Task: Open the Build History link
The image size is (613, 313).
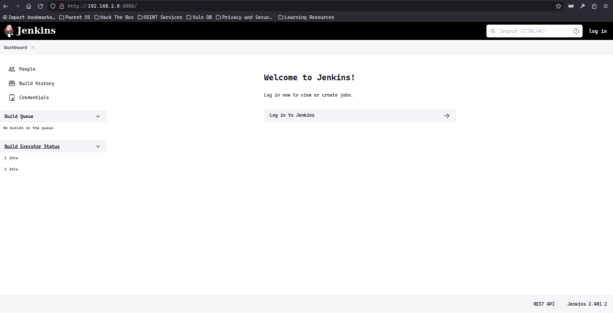Action: coord(37,83)
